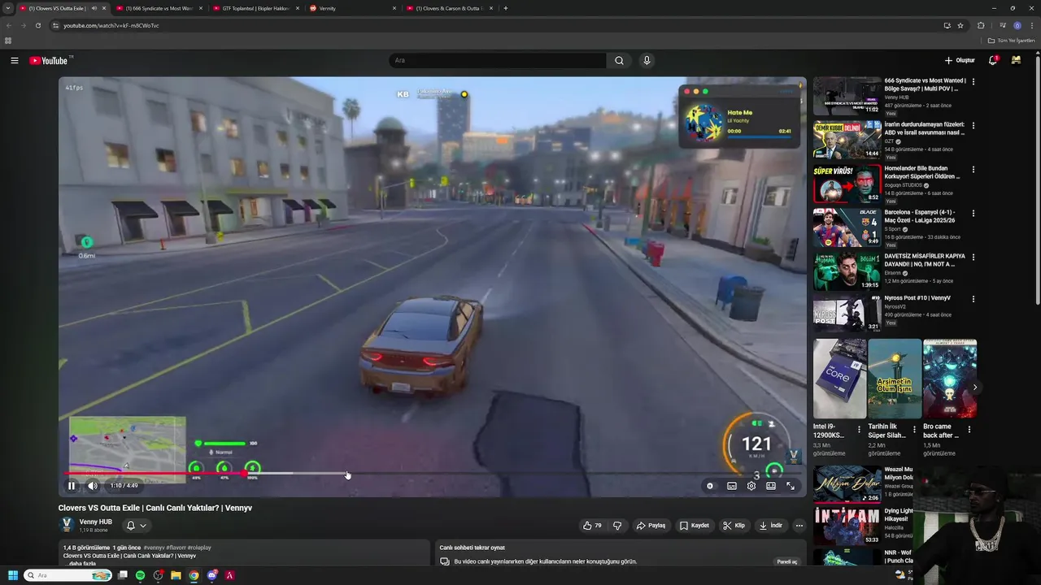The width and height of the screenshot is (1041, 585).
Task: Mute the video volume speaker icon
Action: point(92,486)
